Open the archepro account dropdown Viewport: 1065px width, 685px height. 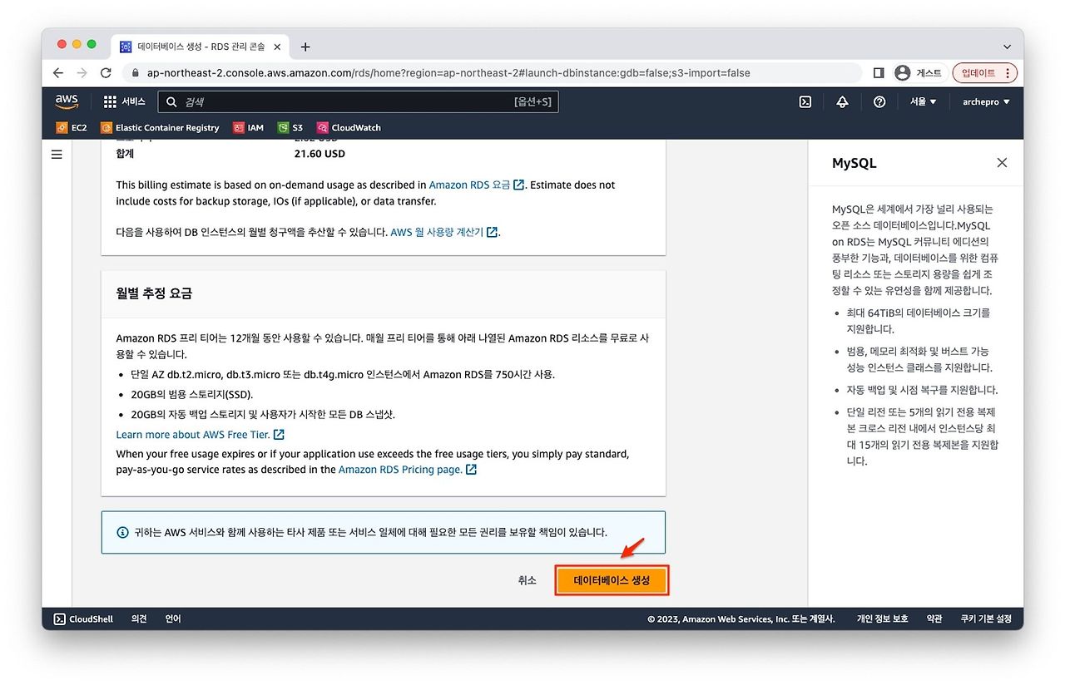(986, 101)
